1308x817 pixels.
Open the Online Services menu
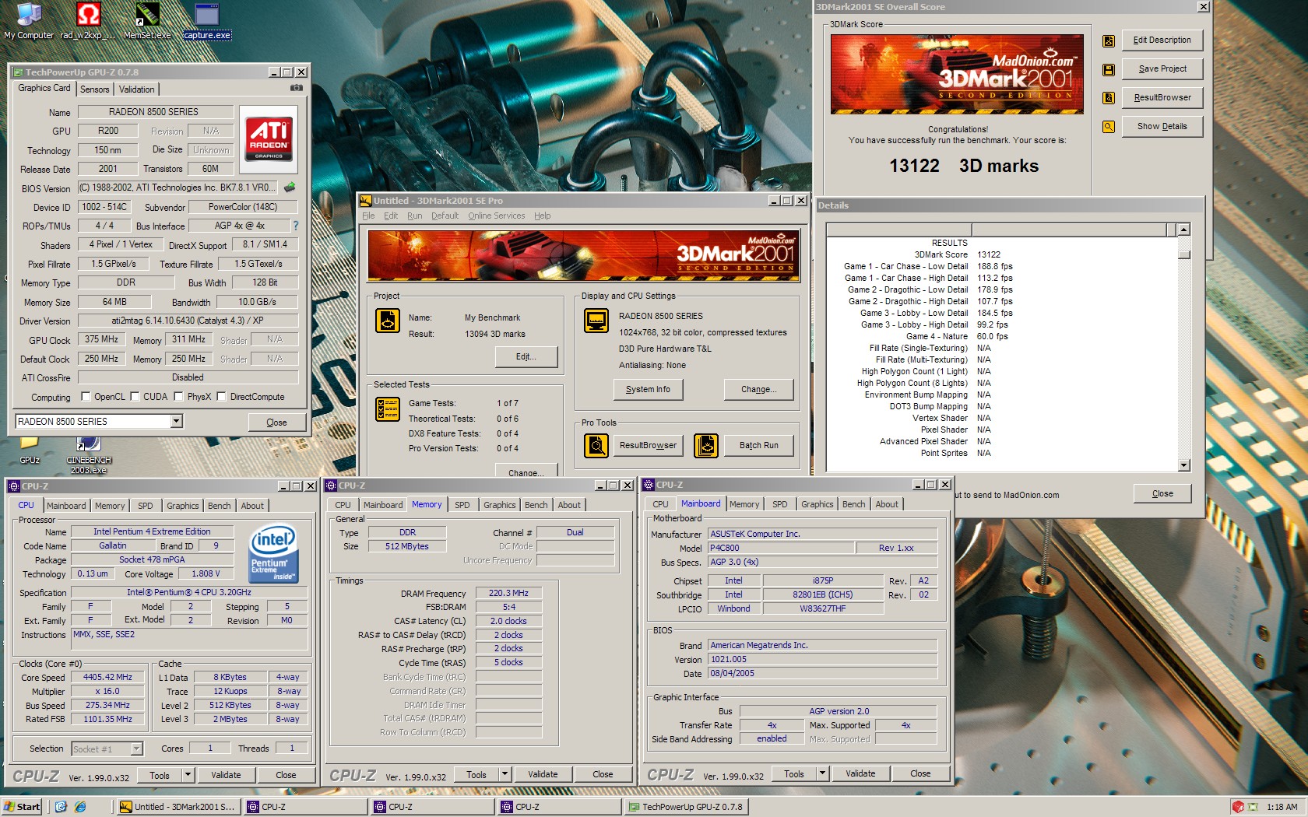pyautogui.click(x=496, y=216)
